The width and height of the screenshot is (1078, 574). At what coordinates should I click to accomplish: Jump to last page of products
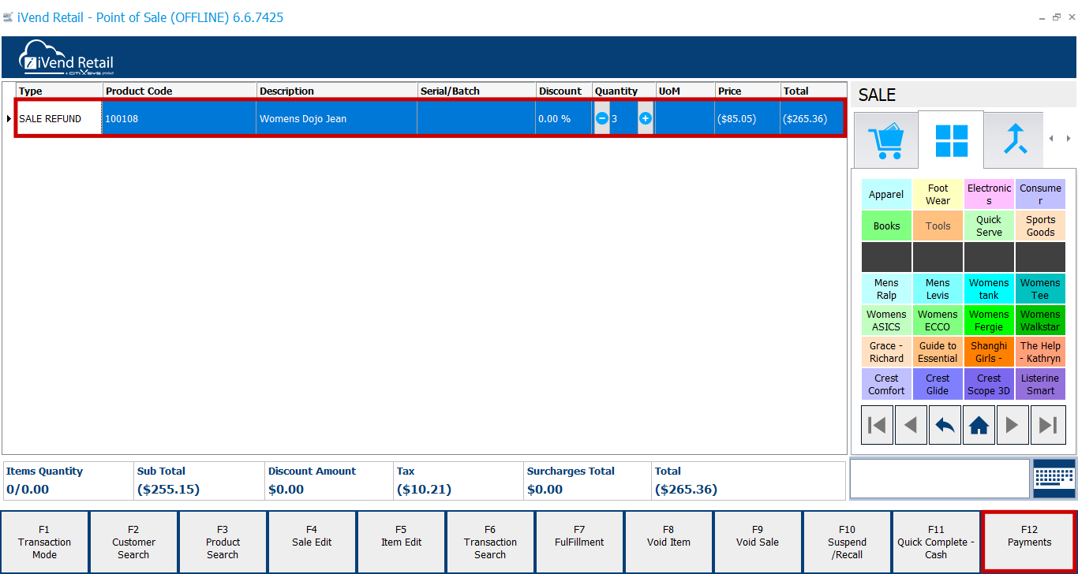(x=1047, y=426)
